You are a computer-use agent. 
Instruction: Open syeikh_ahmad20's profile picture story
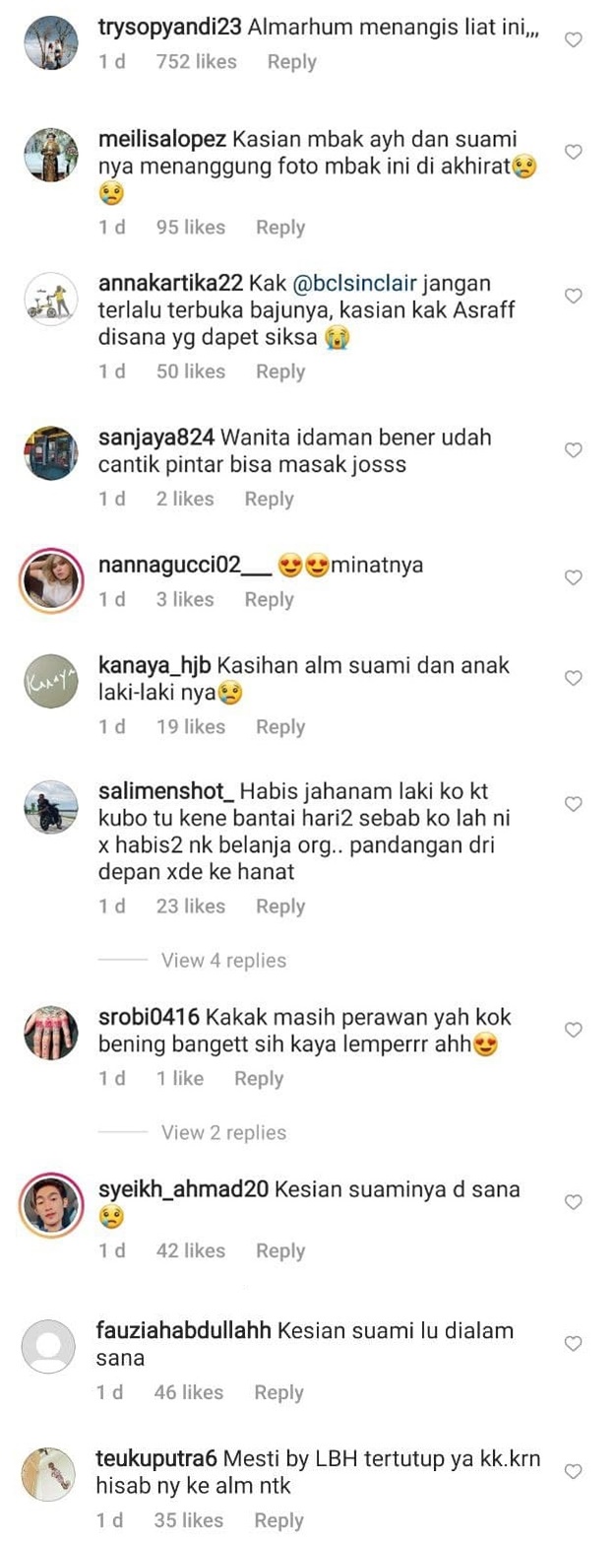coord(50,1204)
